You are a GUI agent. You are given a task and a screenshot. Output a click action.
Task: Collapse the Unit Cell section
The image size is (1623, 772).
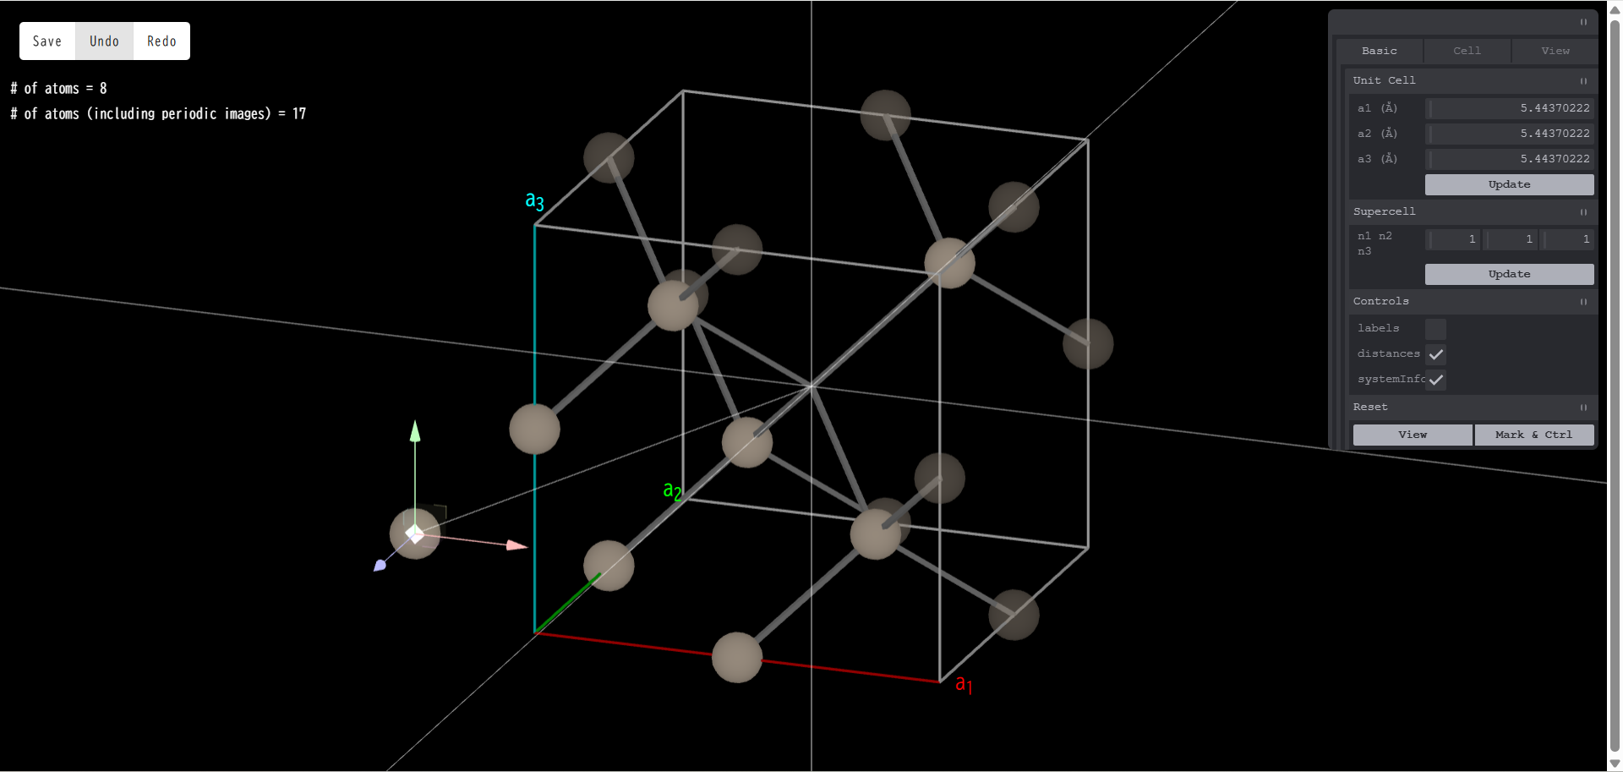tap(1583, 80)
